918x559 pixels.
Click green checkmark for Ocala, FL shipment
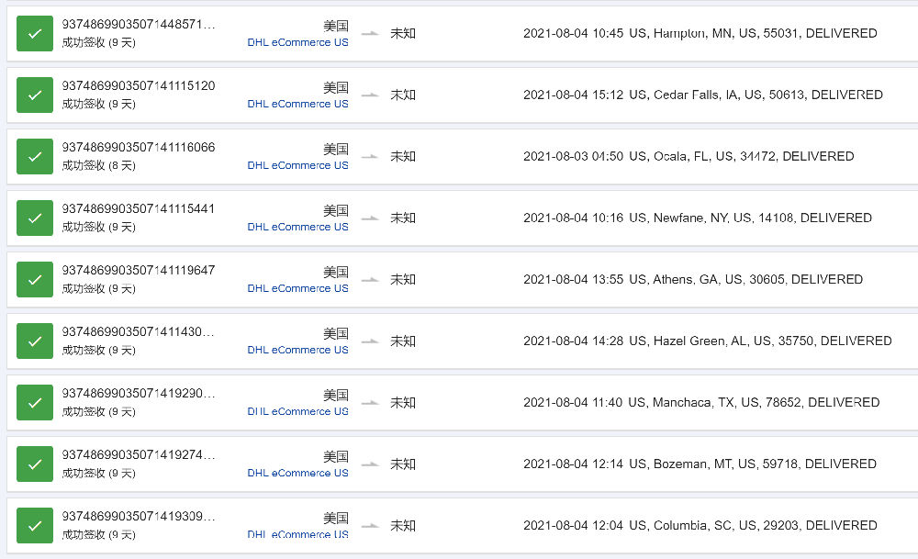35,156
